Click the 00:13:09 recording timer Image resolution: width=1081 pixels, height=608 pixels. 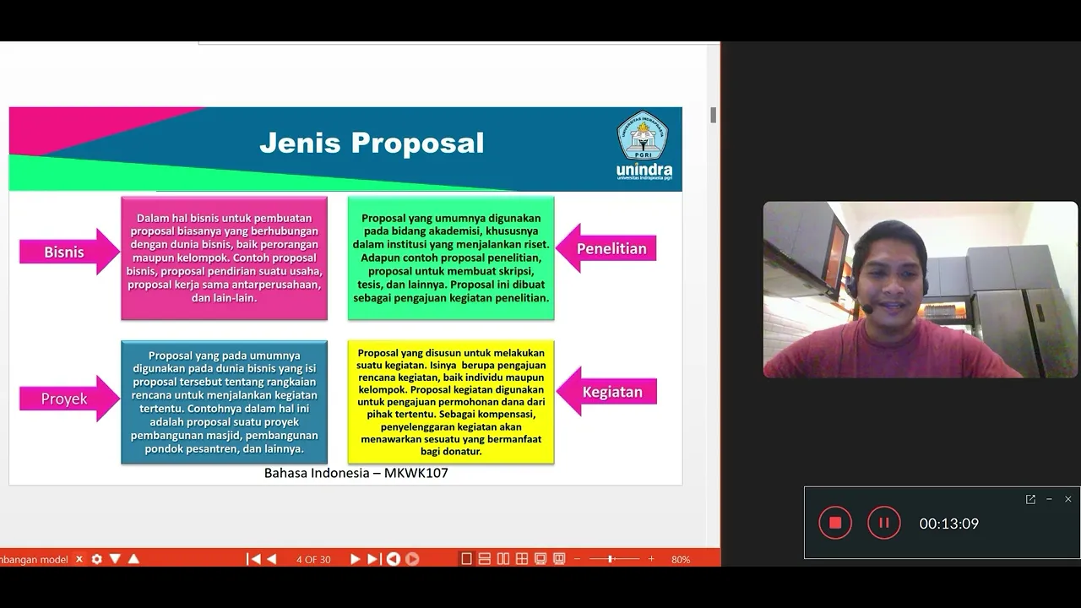click(949, 524)
